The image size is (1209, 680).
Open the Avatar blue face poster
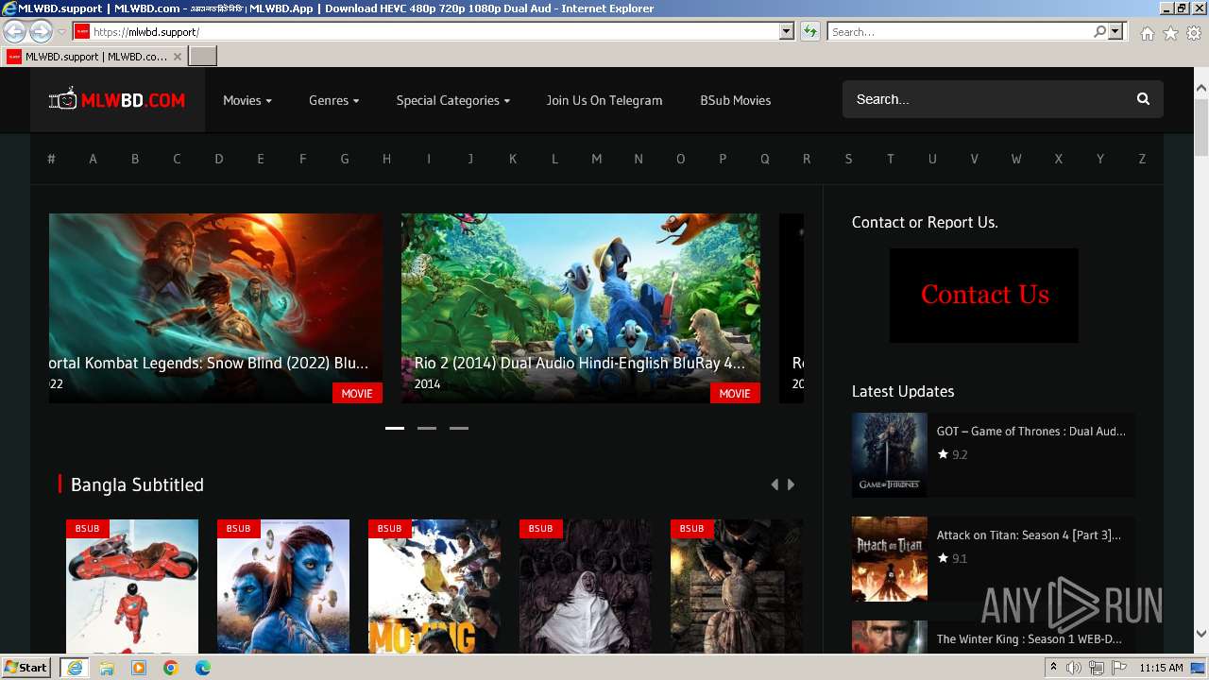283,586
